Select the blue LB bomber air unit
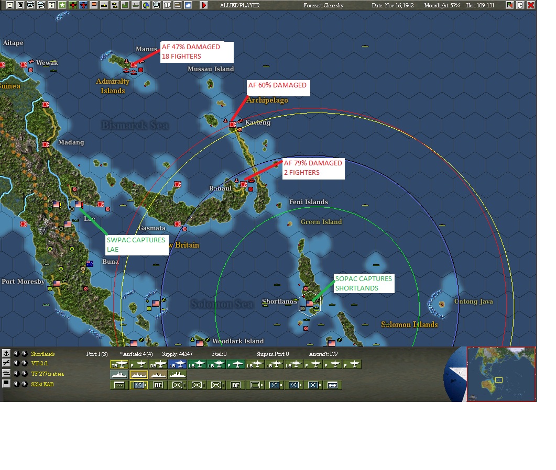This screenshot has height=470, width=556. [177, 364]
